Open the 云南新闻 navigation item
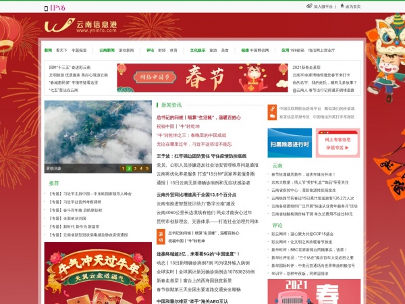The height and width of the screenshot is (304, 405). coord(107,50)
